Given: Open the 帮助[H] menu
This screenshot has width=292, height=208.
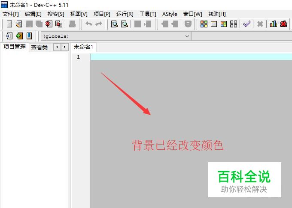Looking at the screenshot, I should tap(217, 14).
